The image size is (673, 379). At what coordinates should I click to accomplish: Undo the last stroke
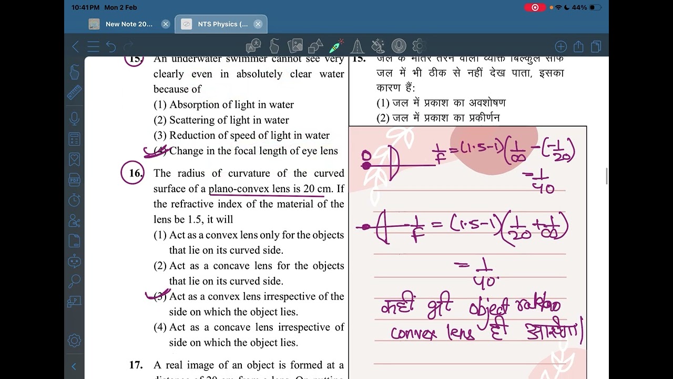(111, 47)
